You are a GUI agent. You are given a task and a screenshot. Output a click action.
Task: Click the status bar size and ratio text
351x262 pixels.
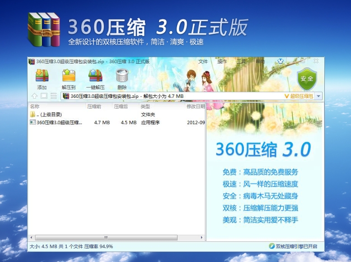tap(71, 246)
